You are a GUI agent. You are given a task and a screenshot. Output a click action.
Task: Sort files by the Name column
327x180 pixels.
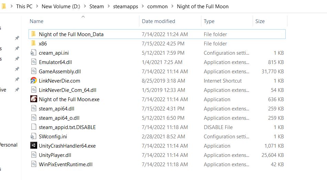pyautogui.click(x=36, y=21)
